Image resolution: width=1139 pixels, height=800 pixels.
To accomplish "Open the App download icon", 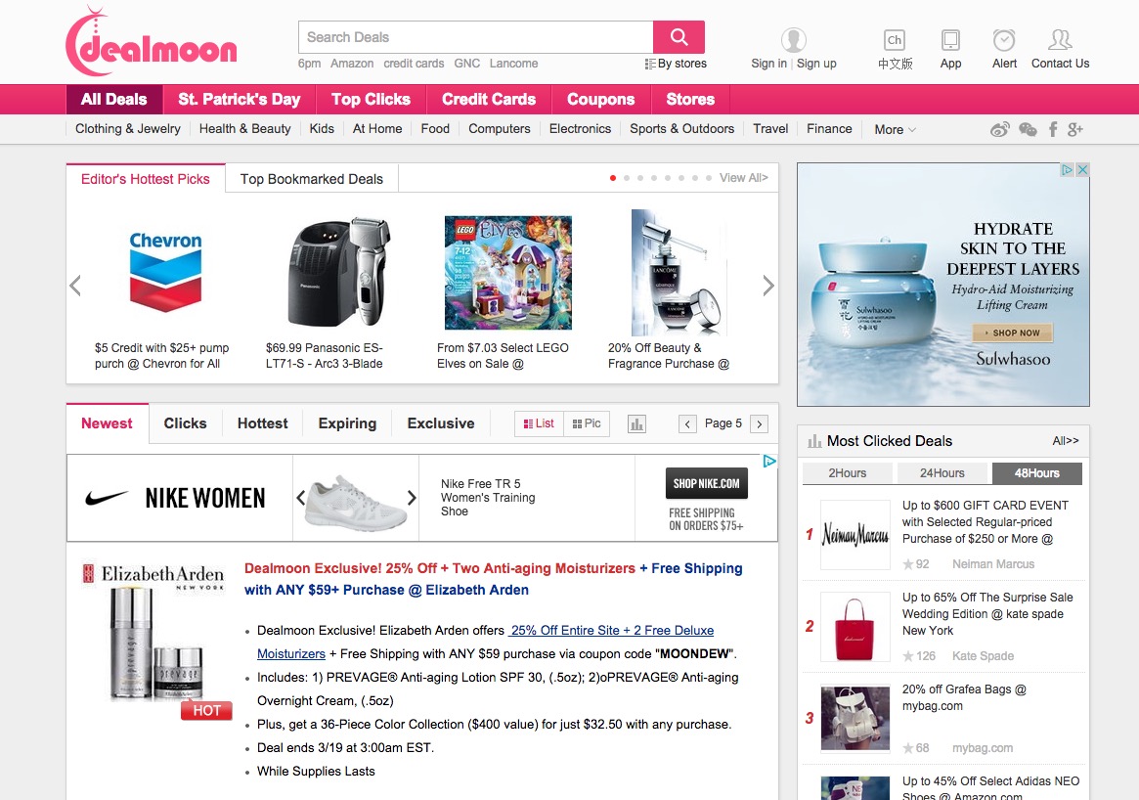I will 950,40.
